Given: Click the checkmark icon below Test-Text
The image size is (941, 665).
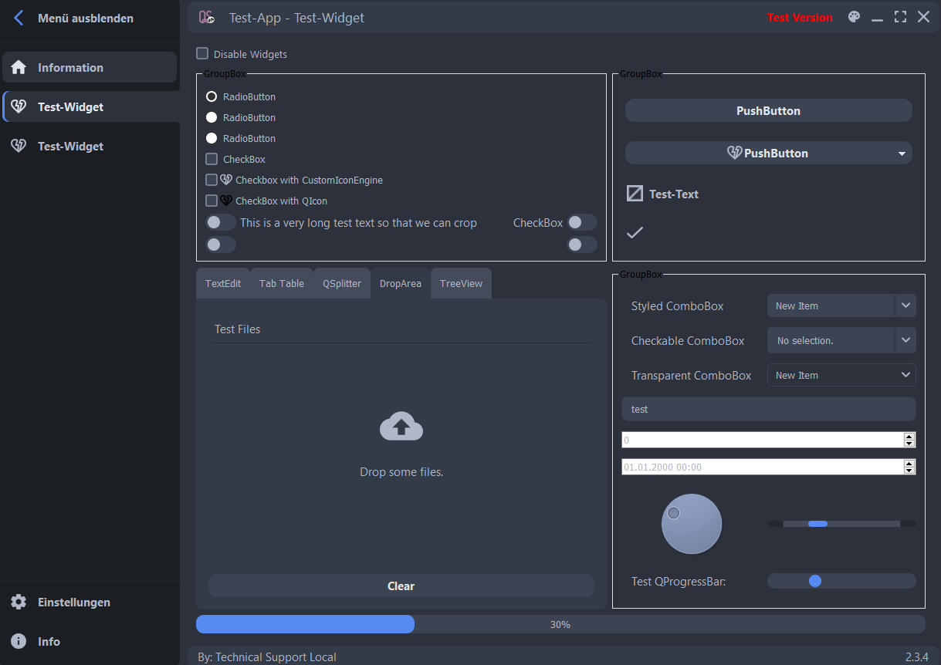Looking at the screenshot, I should point(635,232).
